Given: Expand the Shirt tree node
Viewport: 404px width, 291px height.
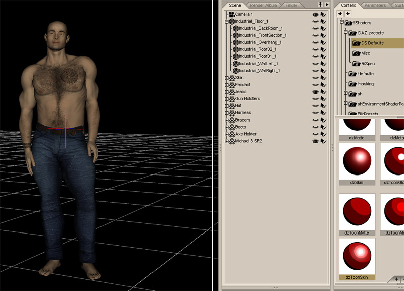Looking at the screenshot, I should coord(227,78).
